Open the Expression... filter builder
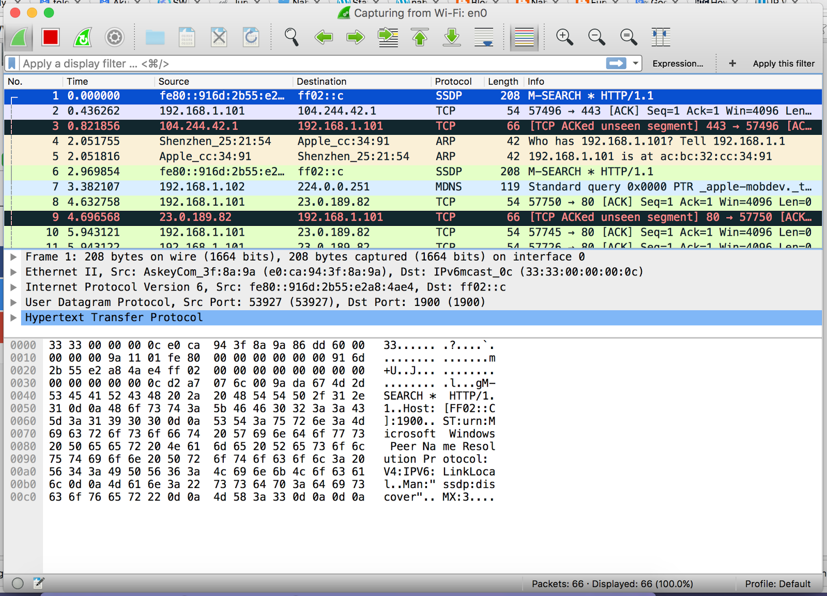The width and height of the screenshot is (827, 596). [678, 64]
